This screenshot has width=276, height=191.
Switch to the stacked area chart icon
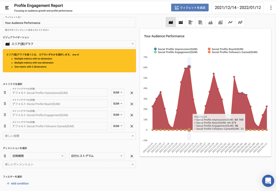click(x=181, y=22)
